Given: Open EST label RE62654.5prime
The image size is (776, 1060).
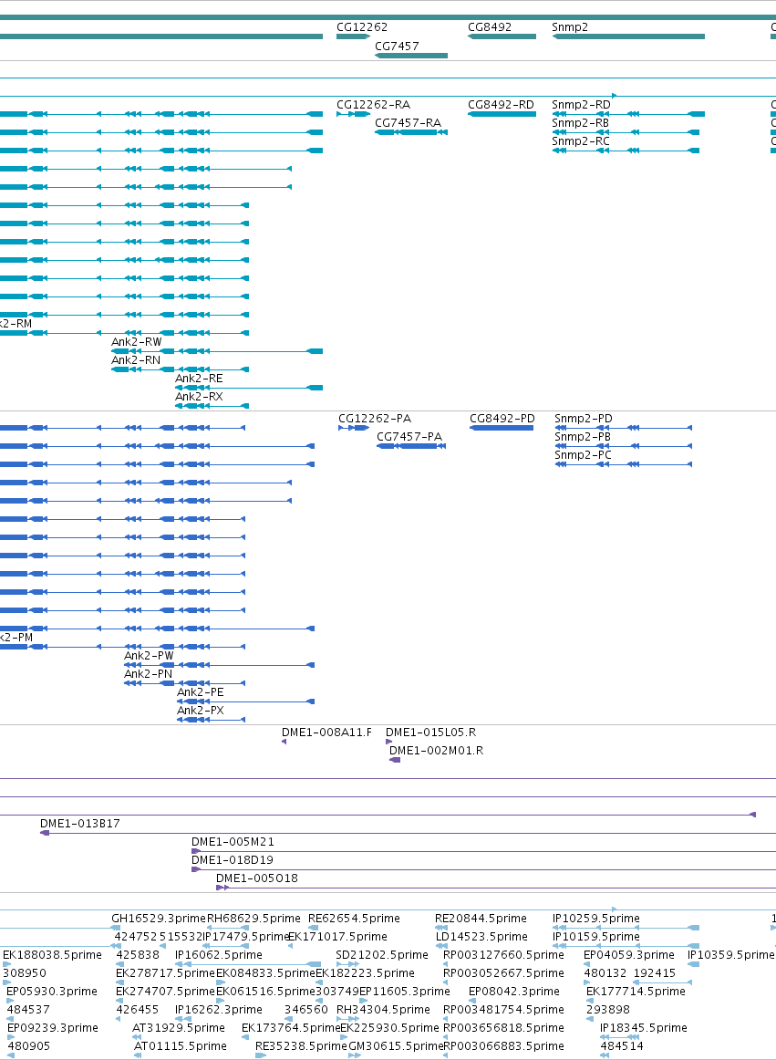Looking at the screenshot, I should pyautogui.click(x=354, y=919).
